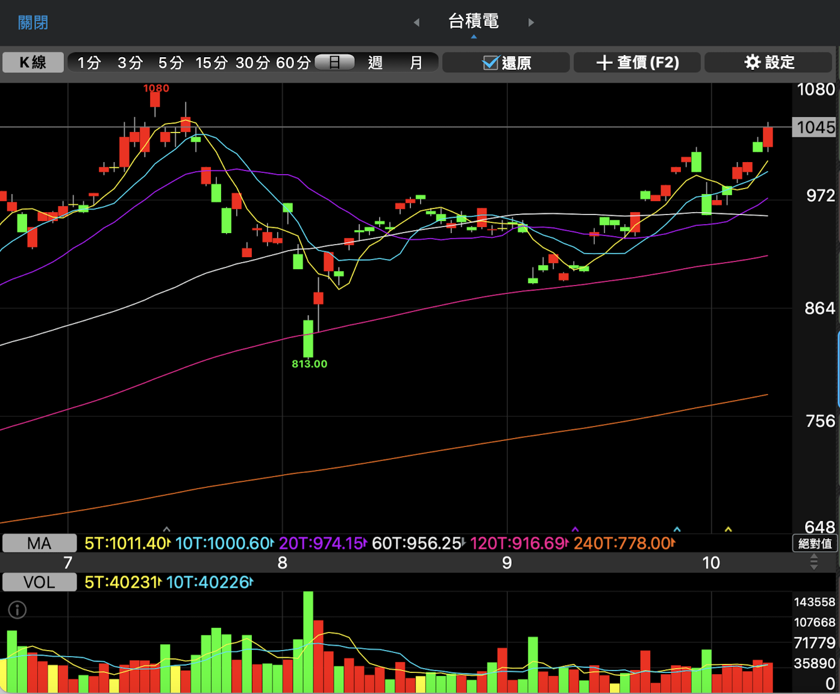
Task: Click the purple caret marker on time axis
Action: (575, 530)
